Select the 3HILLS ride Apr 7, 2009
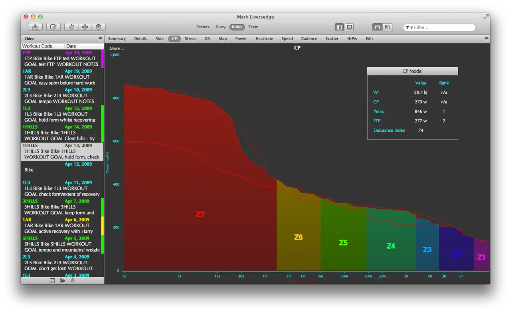This screenshot has height=313, width=511. tap(62, 207)
